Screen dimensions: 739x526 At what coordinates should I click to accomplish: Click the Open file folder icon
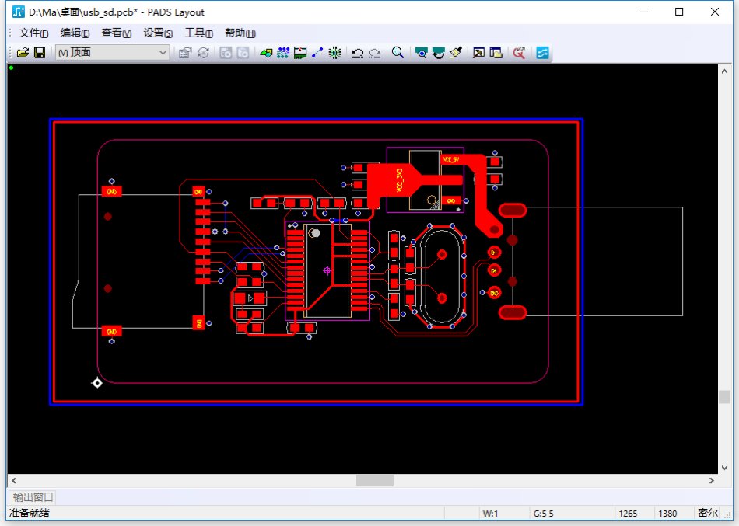coord(23,53)
